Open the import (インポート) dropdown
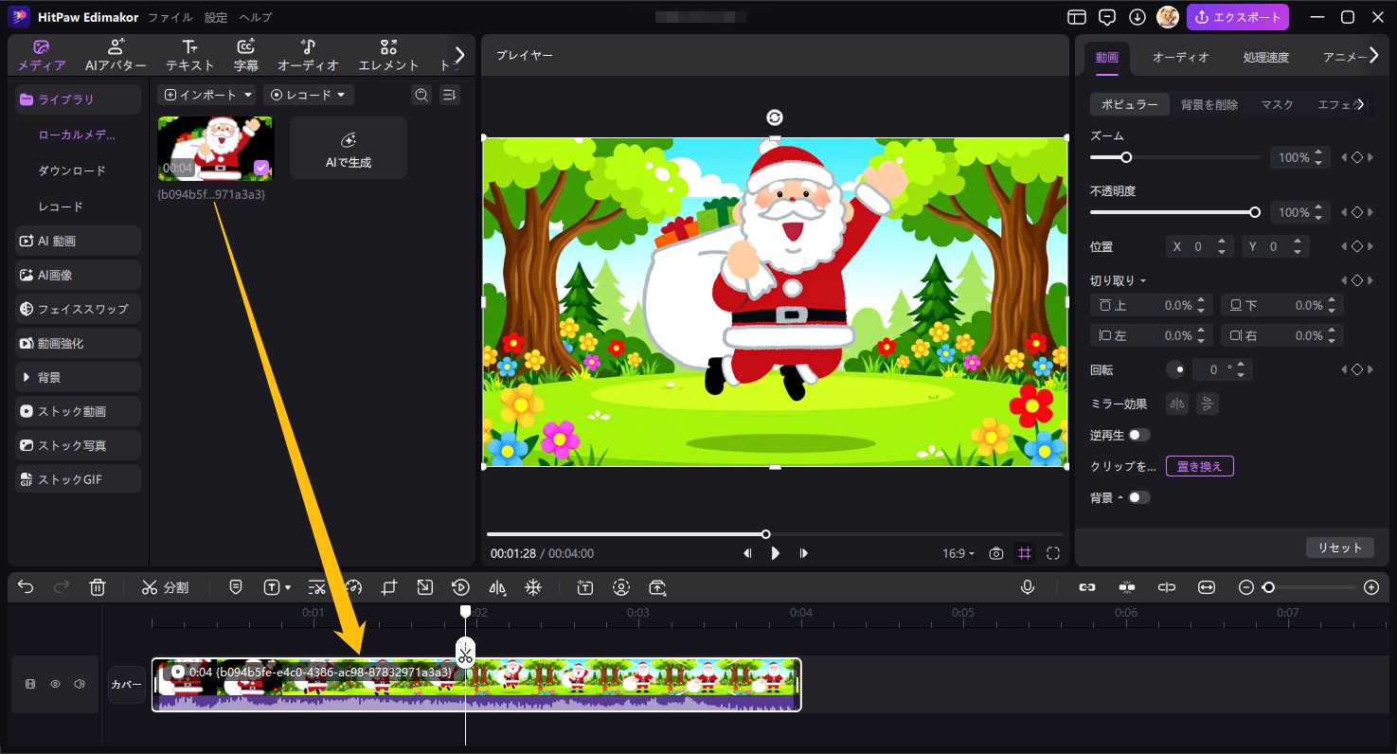 (x=206, y=95)
